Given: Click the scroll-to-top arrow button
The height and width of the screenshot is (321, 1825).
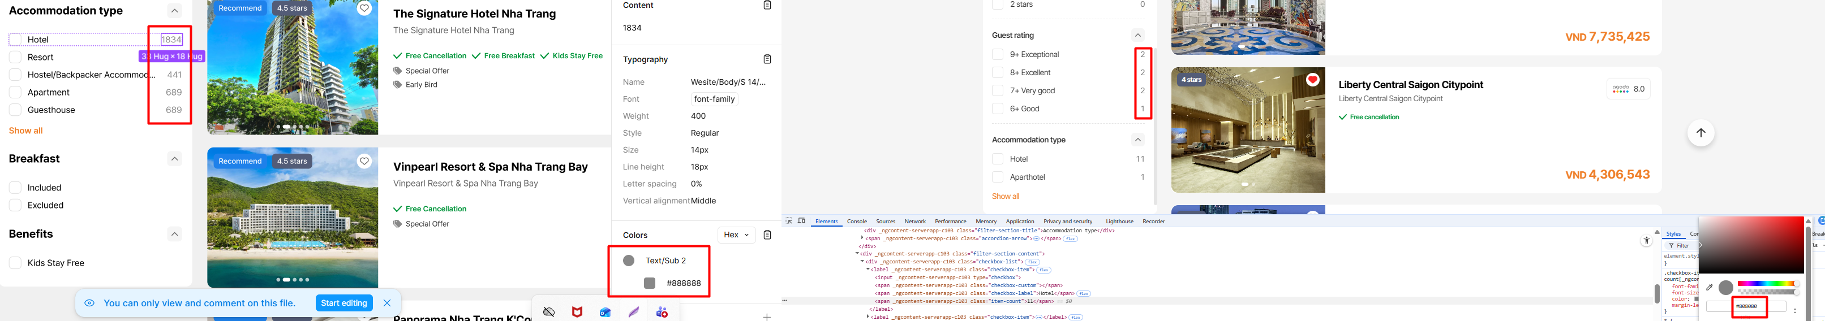Looking at the screenshot, I should coord(1701,133).
